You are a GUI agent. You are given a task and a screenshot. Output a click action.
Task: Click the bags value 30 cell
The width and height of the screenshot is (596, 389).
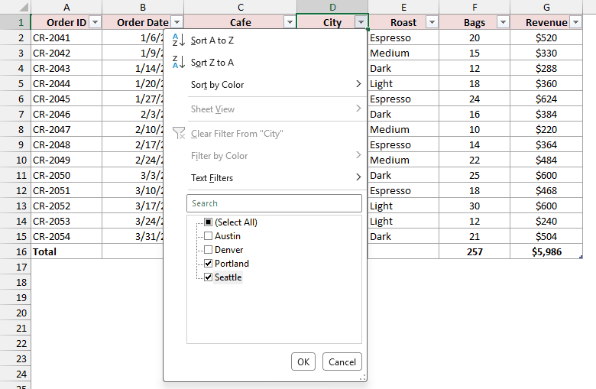coord(475,206)
